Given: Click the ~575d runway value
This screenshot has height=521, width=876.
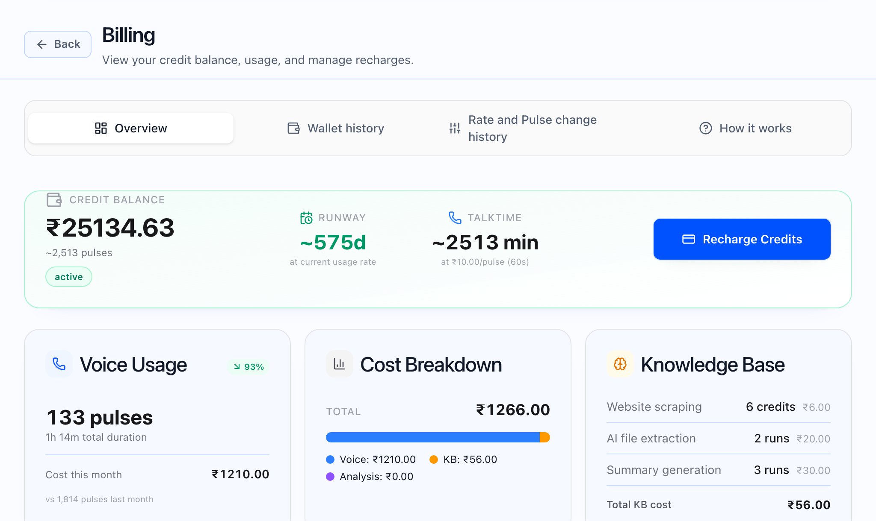Looking at the screenshot, I should tap(333, 242).
